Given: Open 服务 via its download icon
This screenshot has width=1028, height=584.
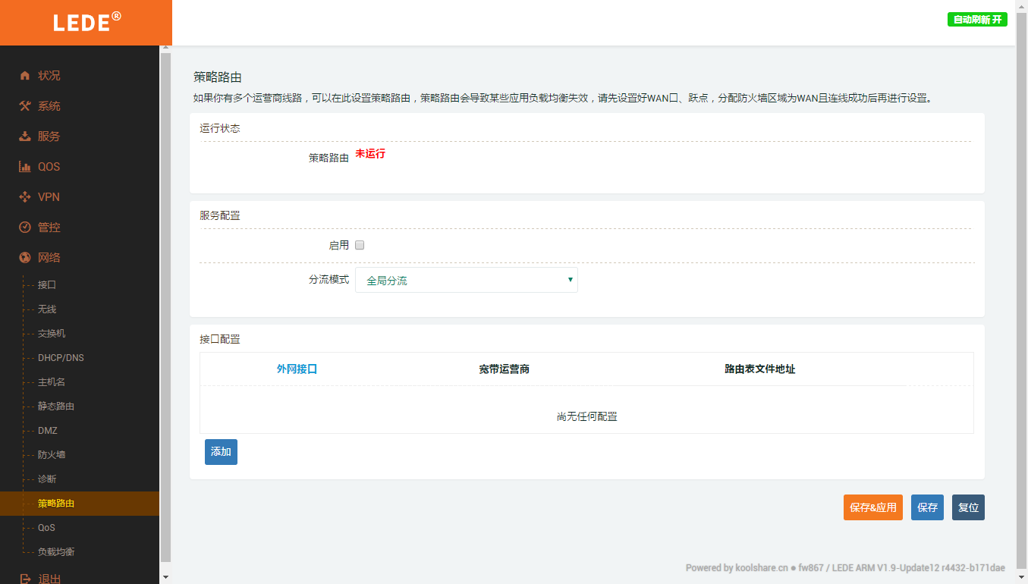Looking at the screenshot, I should (x=25, y=137).
